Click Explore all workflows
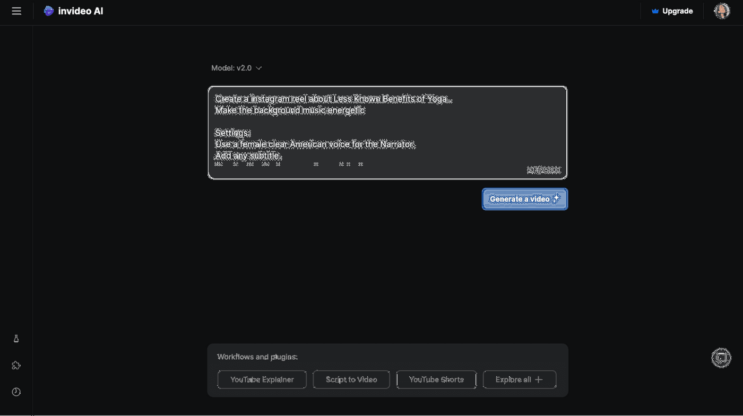This screenshot has width=743, height=416. pyautogui.click(x=513, y=379)
